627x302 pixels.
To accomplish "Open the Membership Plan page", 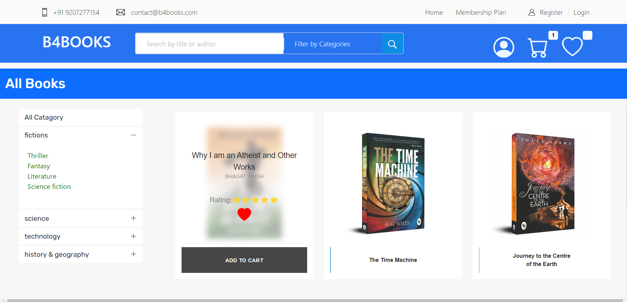I will [x=481, y=12].
